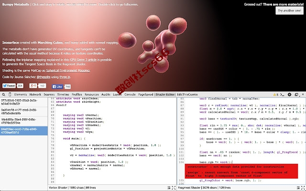Open the EditThisCookie tab

(x=187, y=95)
